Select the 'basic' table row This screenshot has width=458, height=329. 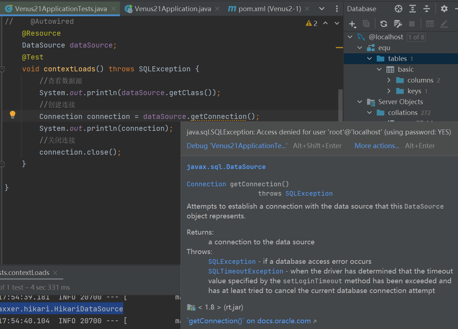(401, 69)
